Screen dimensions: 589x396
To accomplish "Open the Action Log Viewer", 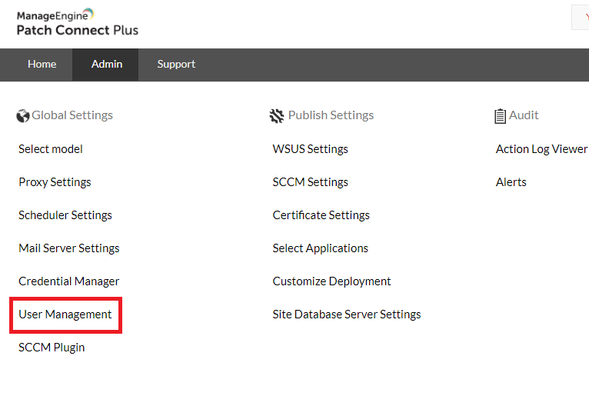I will pos(541,149).
